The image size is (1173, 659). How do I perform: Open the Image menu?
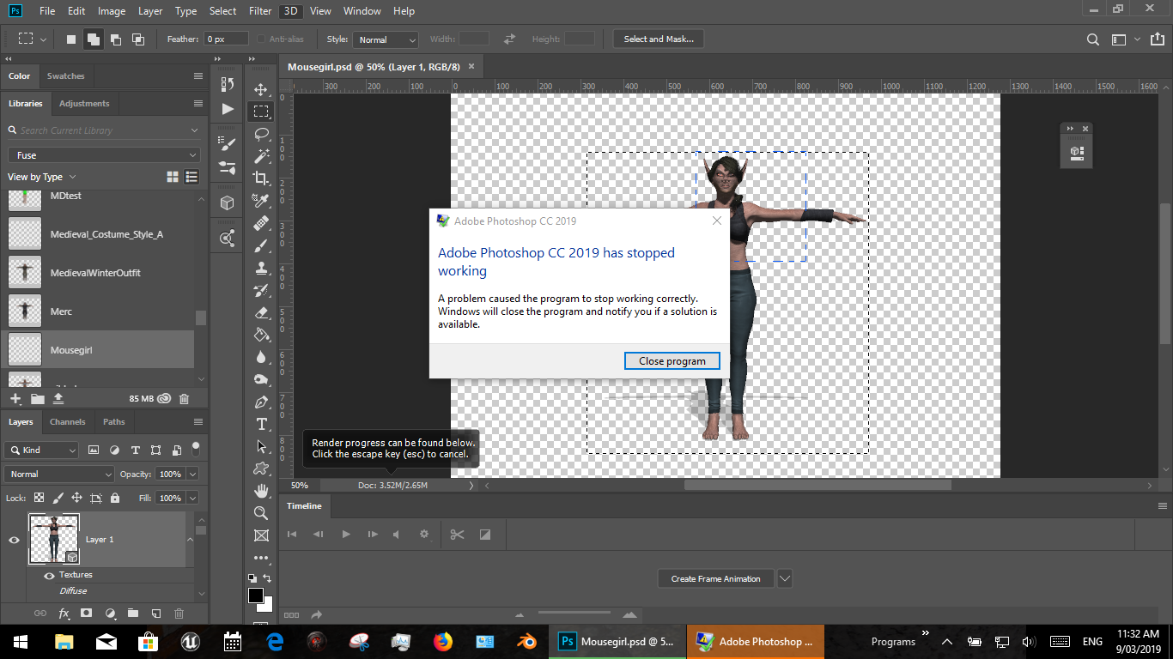point(112,11)
